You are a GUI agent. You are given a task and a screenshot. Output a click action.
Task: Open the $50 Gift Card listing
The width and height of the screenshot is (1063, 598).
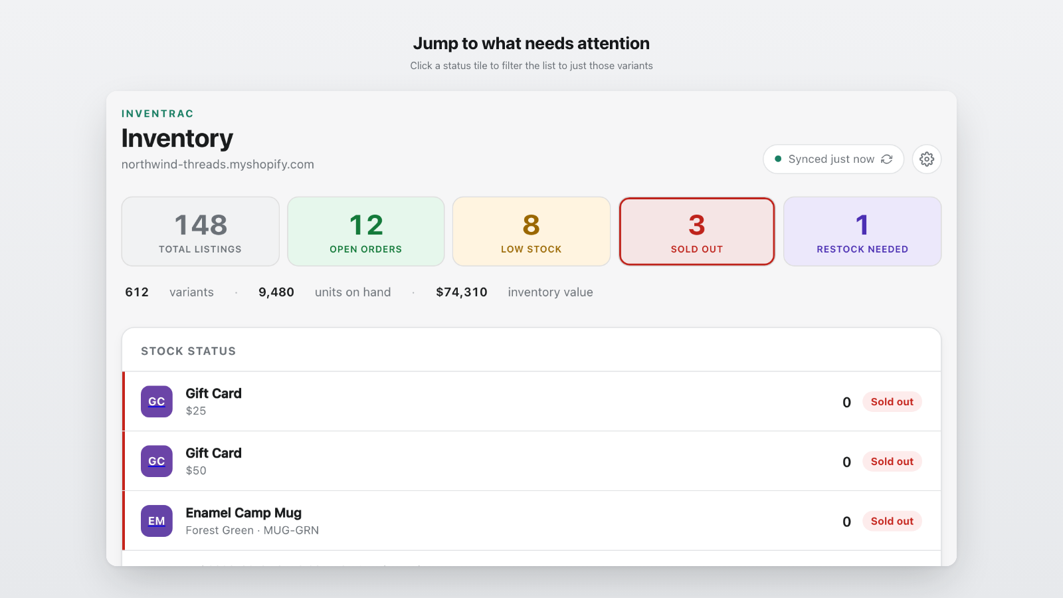(531, 462)
